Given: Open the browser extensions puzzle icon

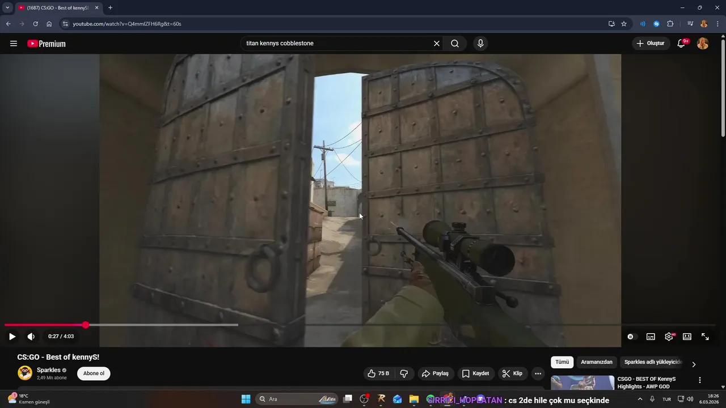Looking at the screenshot, I should click(x=670, y=24).
